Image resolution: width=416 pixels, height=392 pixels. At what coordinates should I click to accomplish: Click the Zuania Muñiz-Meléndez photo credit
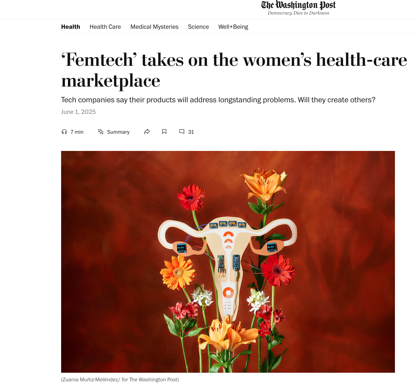(x=120, y=380)
